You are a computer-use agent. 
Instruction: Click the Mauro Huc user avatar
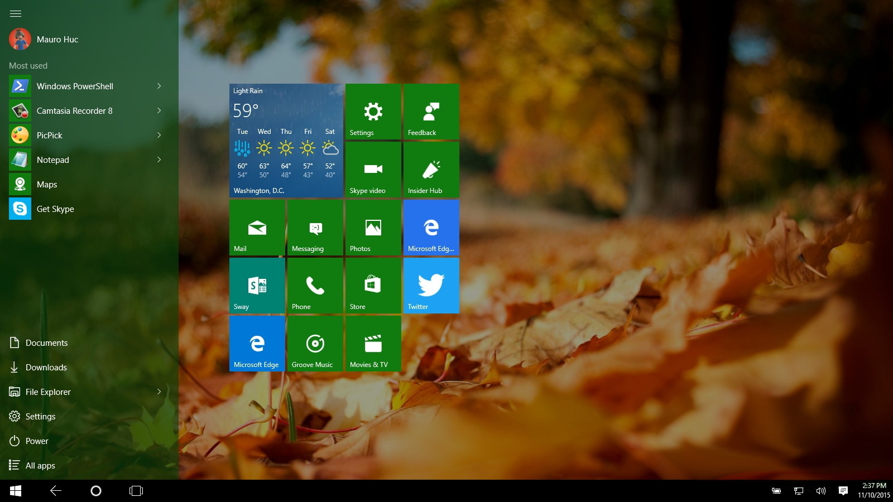[x=20, y=39]
